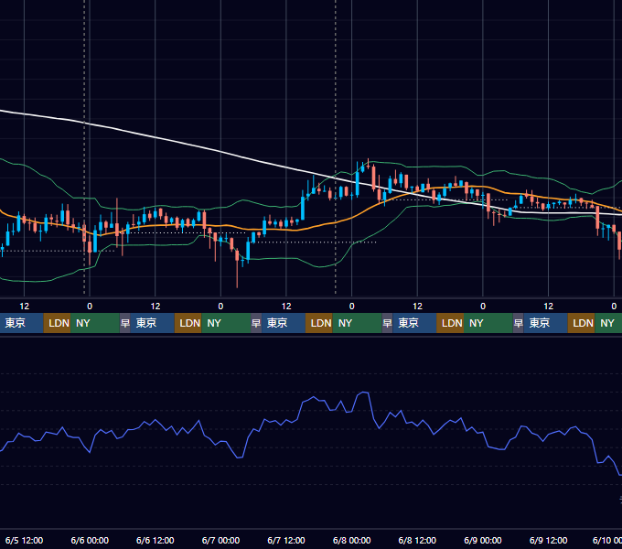Select the 東京 session block for 6/7

click(284, 323)
